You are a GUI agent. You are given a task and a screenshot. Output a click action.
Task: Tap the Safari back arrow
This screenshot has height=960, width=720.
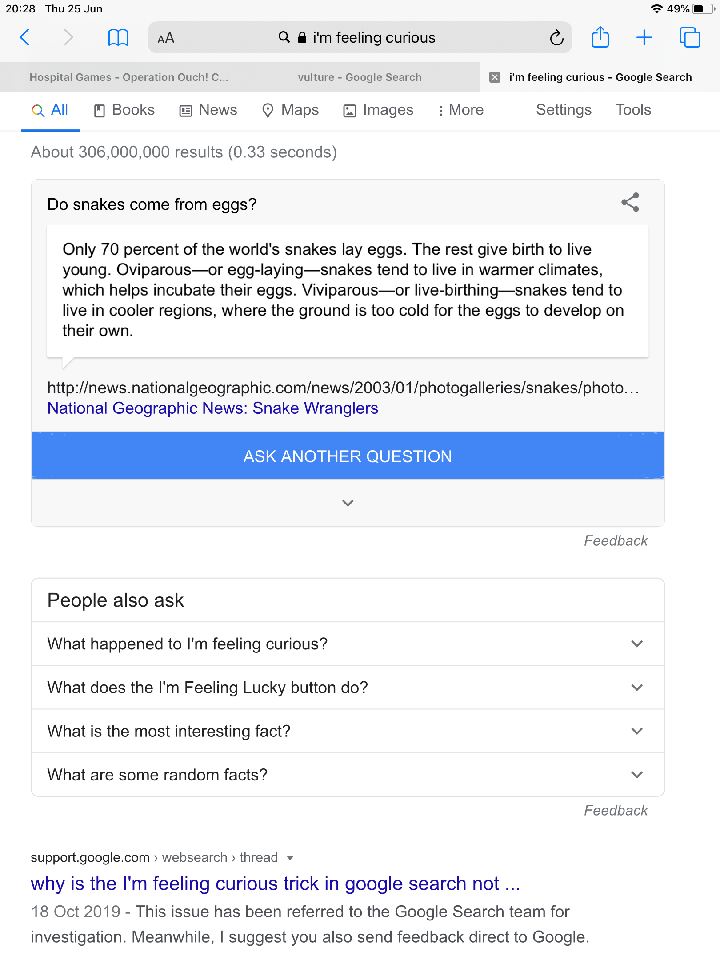pos(25,37)
